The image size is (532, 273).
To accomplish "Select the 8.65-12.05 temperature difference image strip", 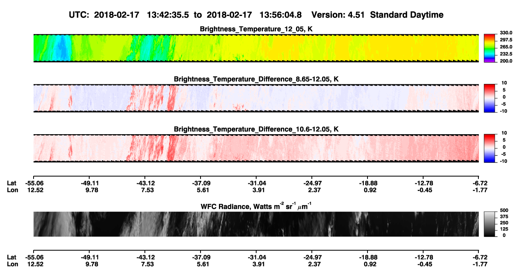I will 256,98.
